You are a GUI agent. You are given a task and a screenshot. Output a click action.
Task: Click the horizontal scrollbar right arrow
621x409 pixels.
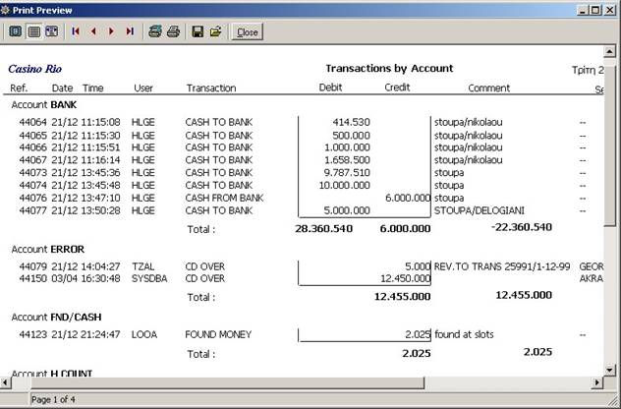[x=595, y=382]
